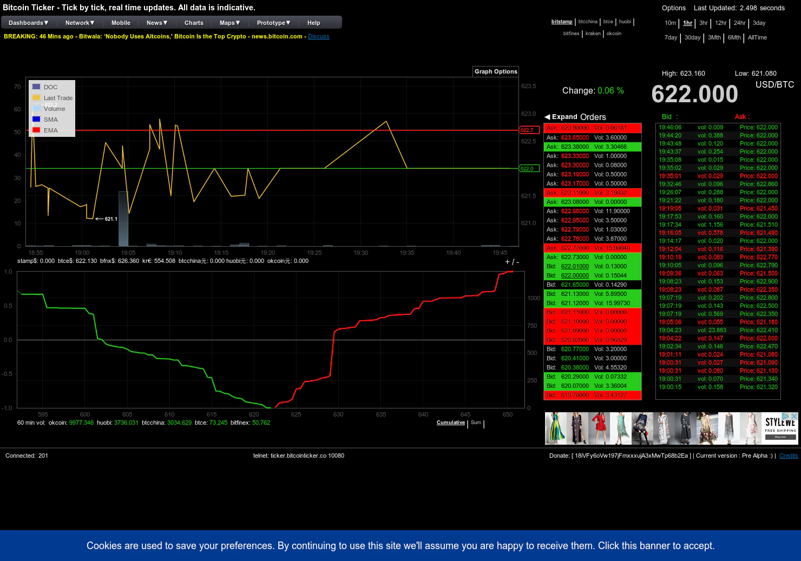Click the Discuss link next to the news headline

coord(318,36)
